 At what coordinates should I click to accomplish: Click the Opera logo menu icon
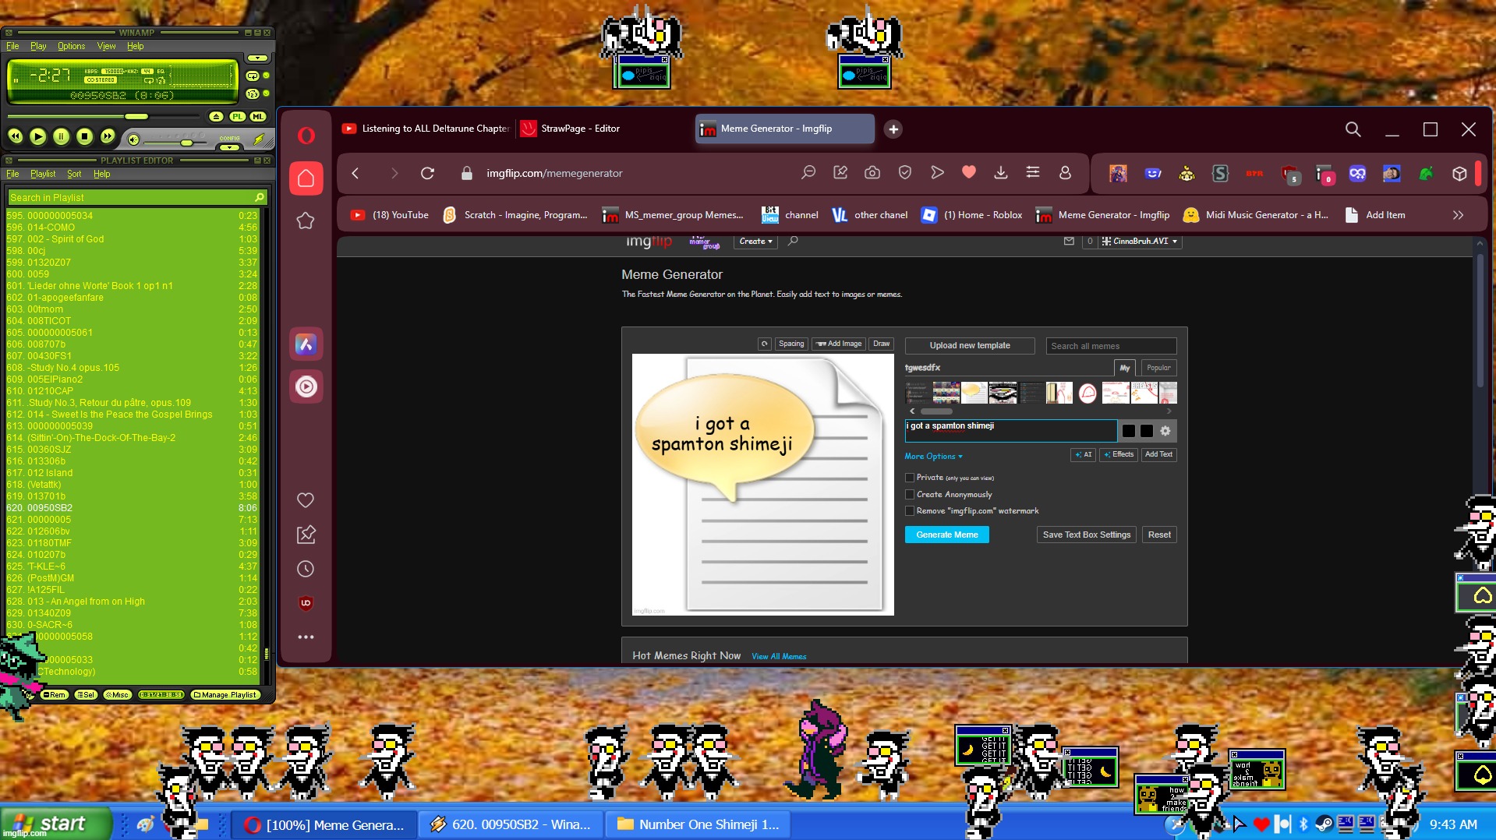[x=306, y=136]
